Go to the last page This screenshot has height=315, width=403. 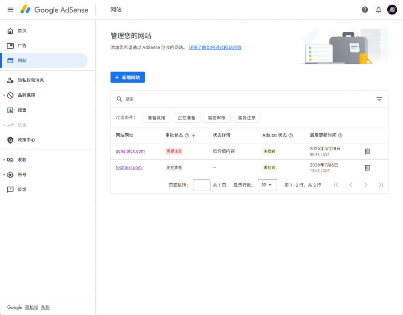tap(381, 185)
